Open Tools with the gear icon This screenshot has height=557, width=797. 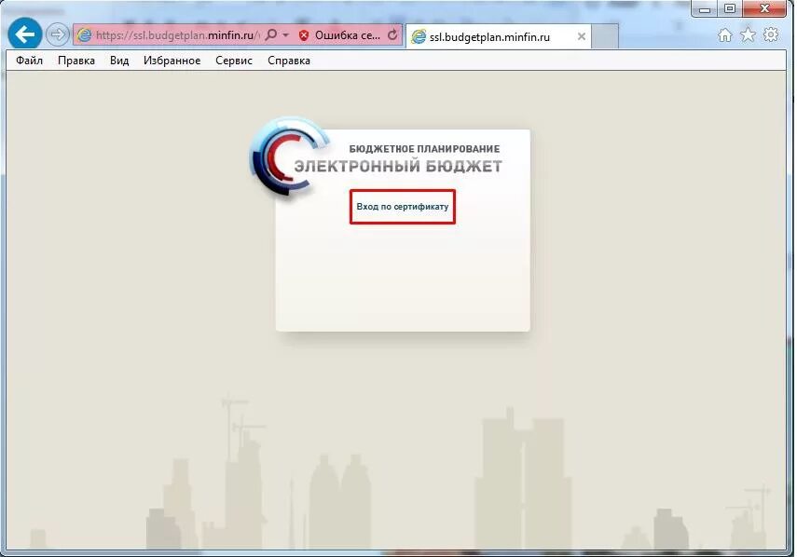coord(771,34)
